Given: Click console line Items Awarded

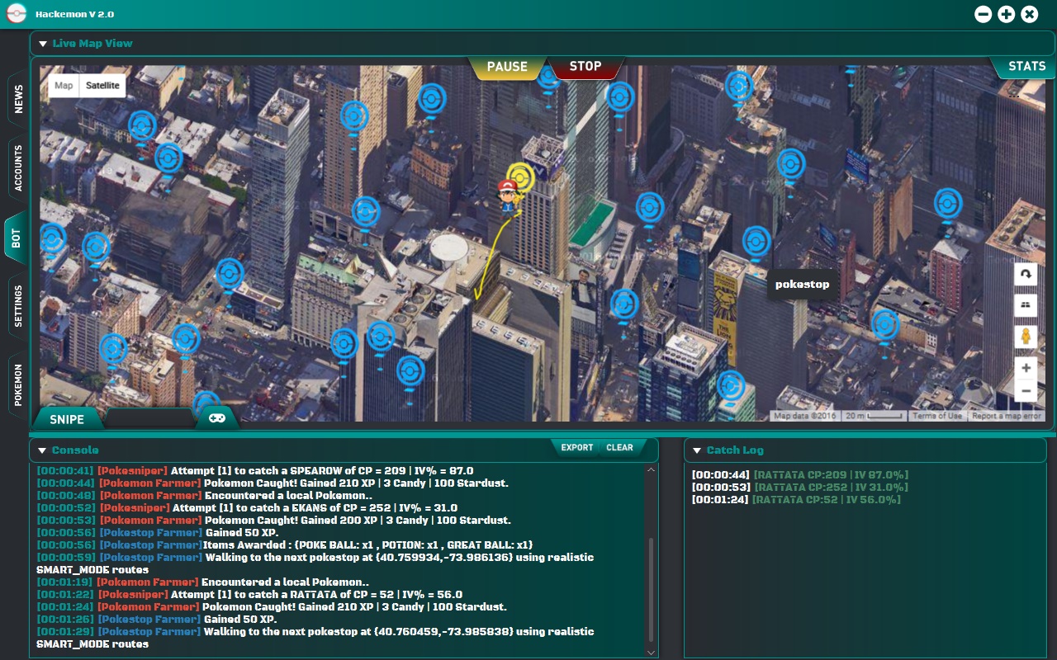Looking at the screenshot, I should 285,545.
